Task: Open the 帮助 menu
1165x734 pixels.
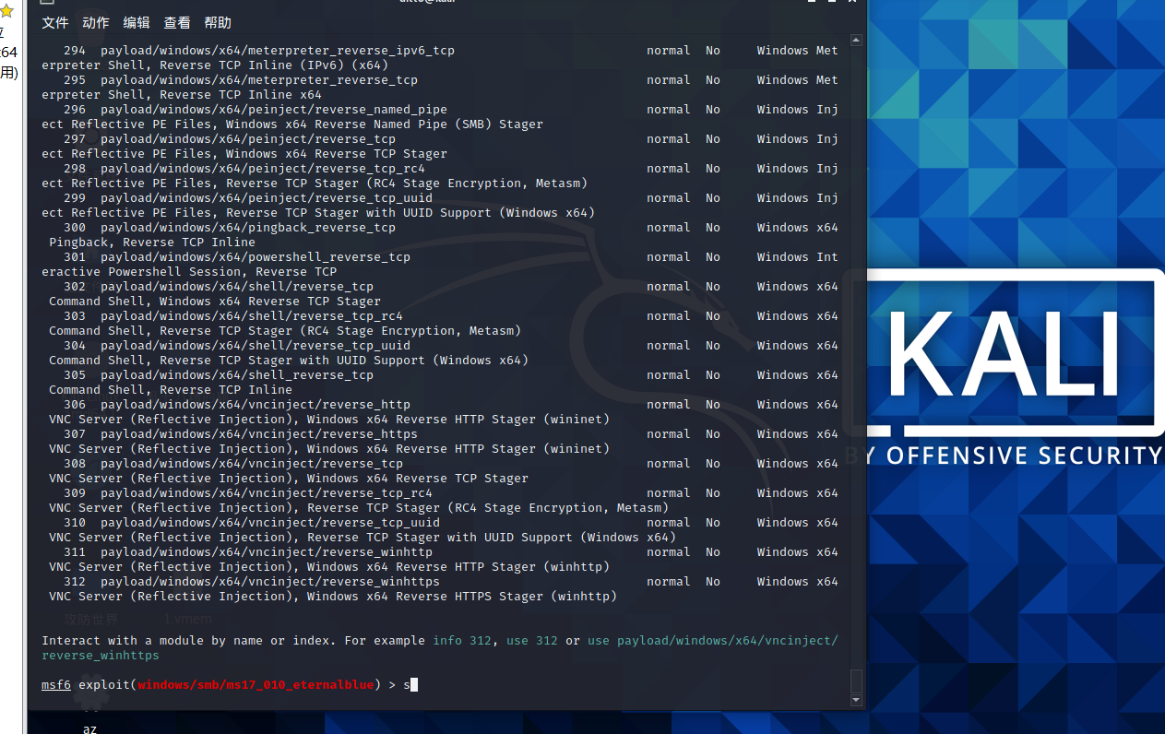Action: (218, 23)
